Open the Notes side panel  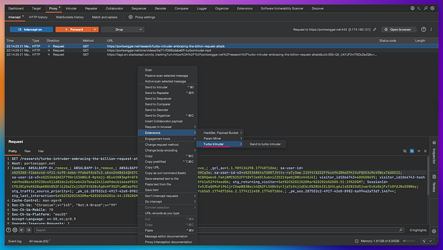click(x=434, y=184)
